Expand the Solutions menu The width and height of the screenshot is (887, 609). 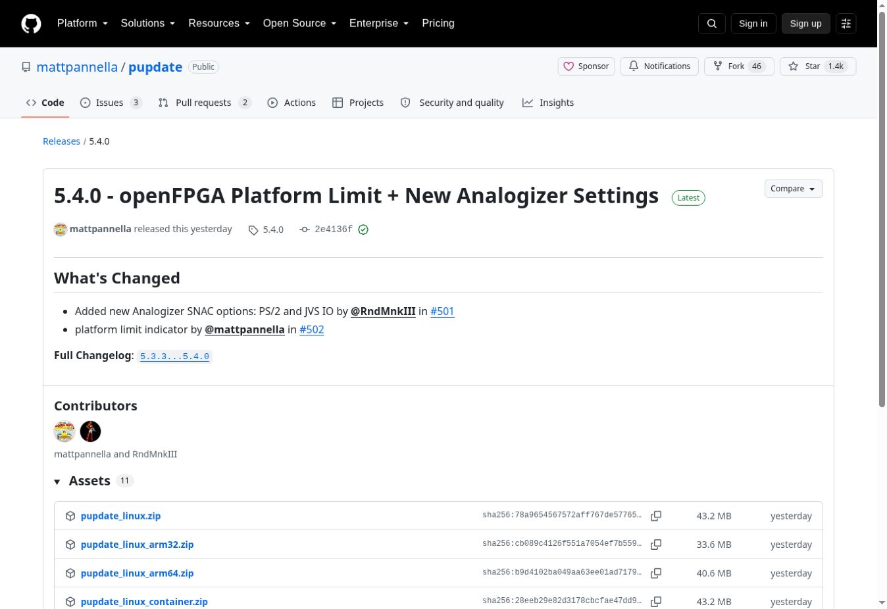[x=148, y=24]
